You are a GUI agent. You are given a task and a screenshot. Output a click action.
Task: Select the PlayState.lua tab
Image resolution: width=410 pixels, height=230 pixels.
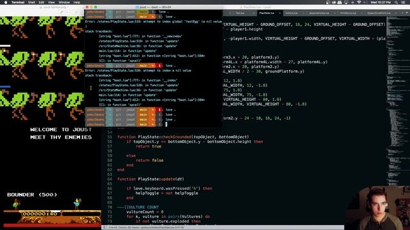266,13
